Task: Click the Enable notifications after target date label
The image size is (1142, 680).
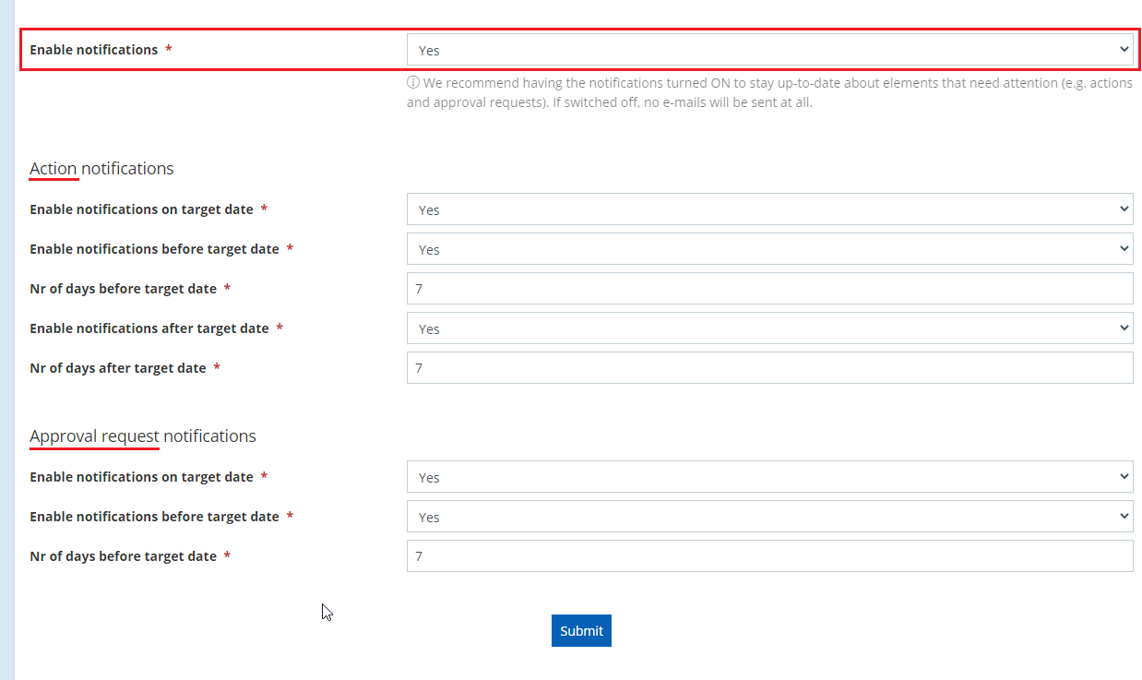Action: pyautogui.click(x=149, y=328)
